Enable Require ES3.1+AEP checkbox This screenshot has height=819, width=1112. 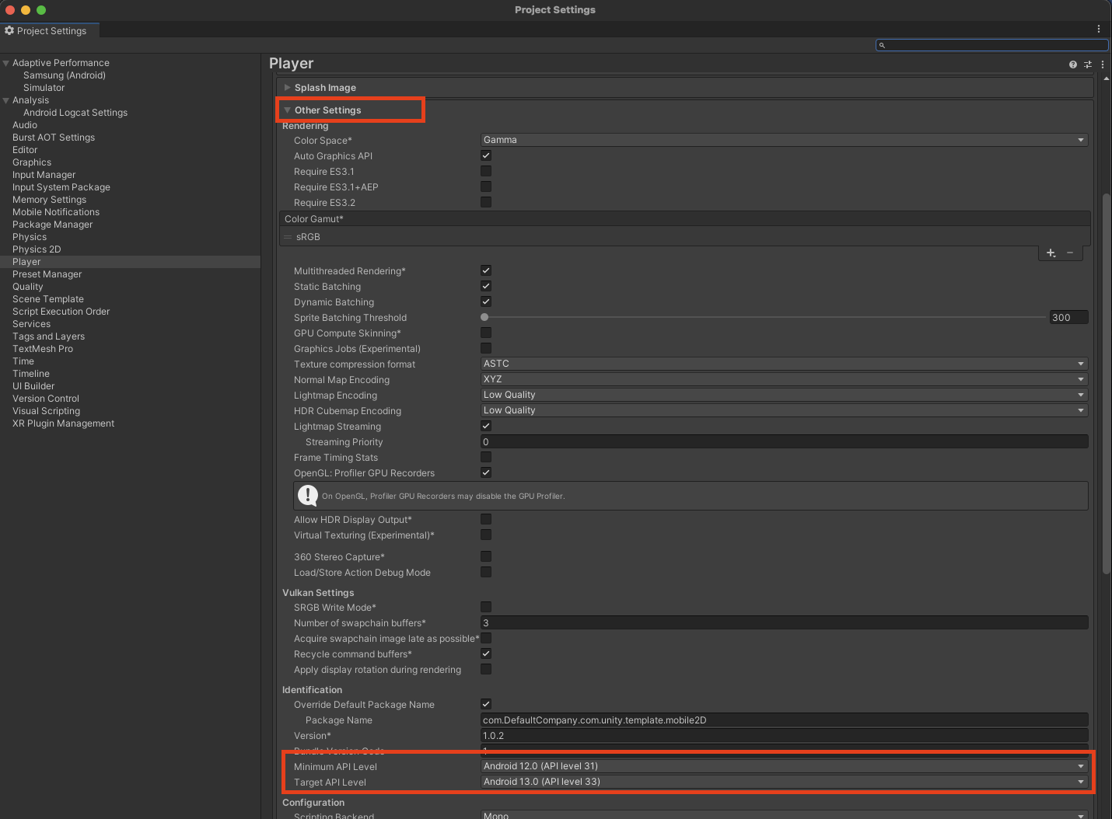click(x=486, y=186)
